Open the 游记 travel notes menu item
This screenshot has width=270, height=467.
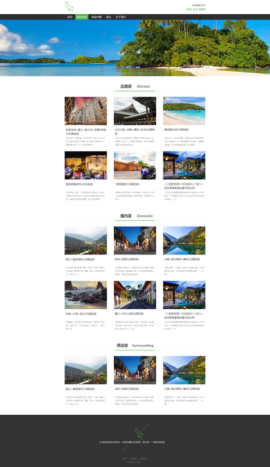[109, 17]
